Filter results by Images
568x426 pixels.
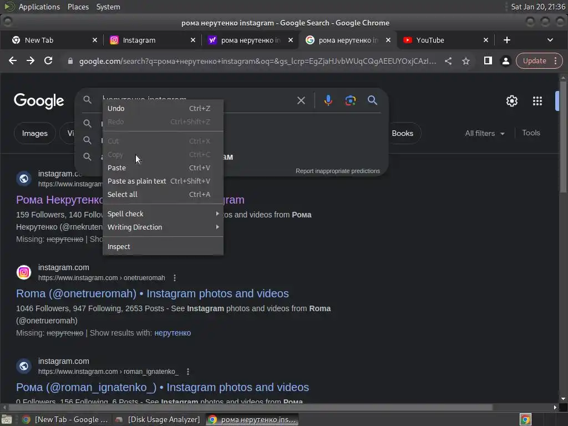[35, 133]
